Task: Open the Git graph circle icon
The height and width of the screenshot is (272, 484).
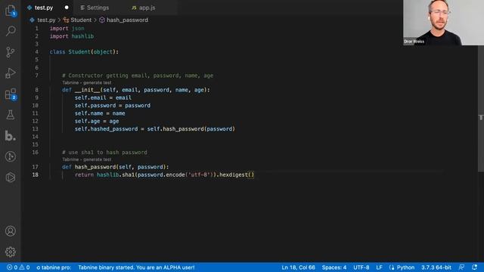Action: coord(11,156)
